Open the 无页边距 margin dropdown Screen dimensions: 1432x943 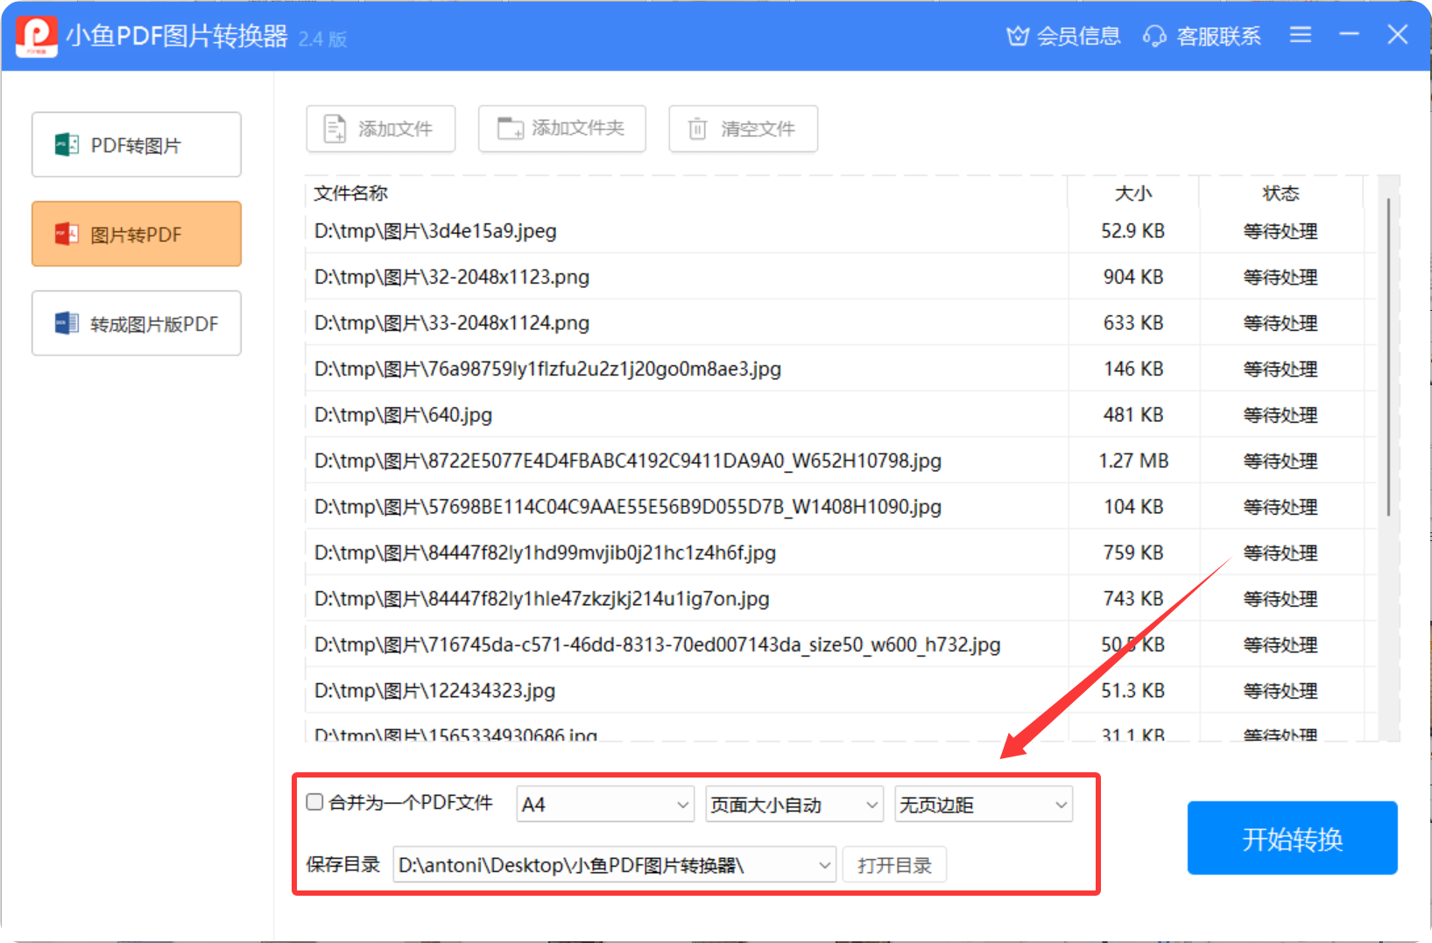983,803
